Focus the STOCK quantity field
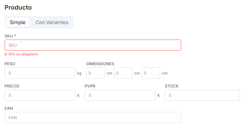This screenshot has width=244, height=128. coord(202,95)
